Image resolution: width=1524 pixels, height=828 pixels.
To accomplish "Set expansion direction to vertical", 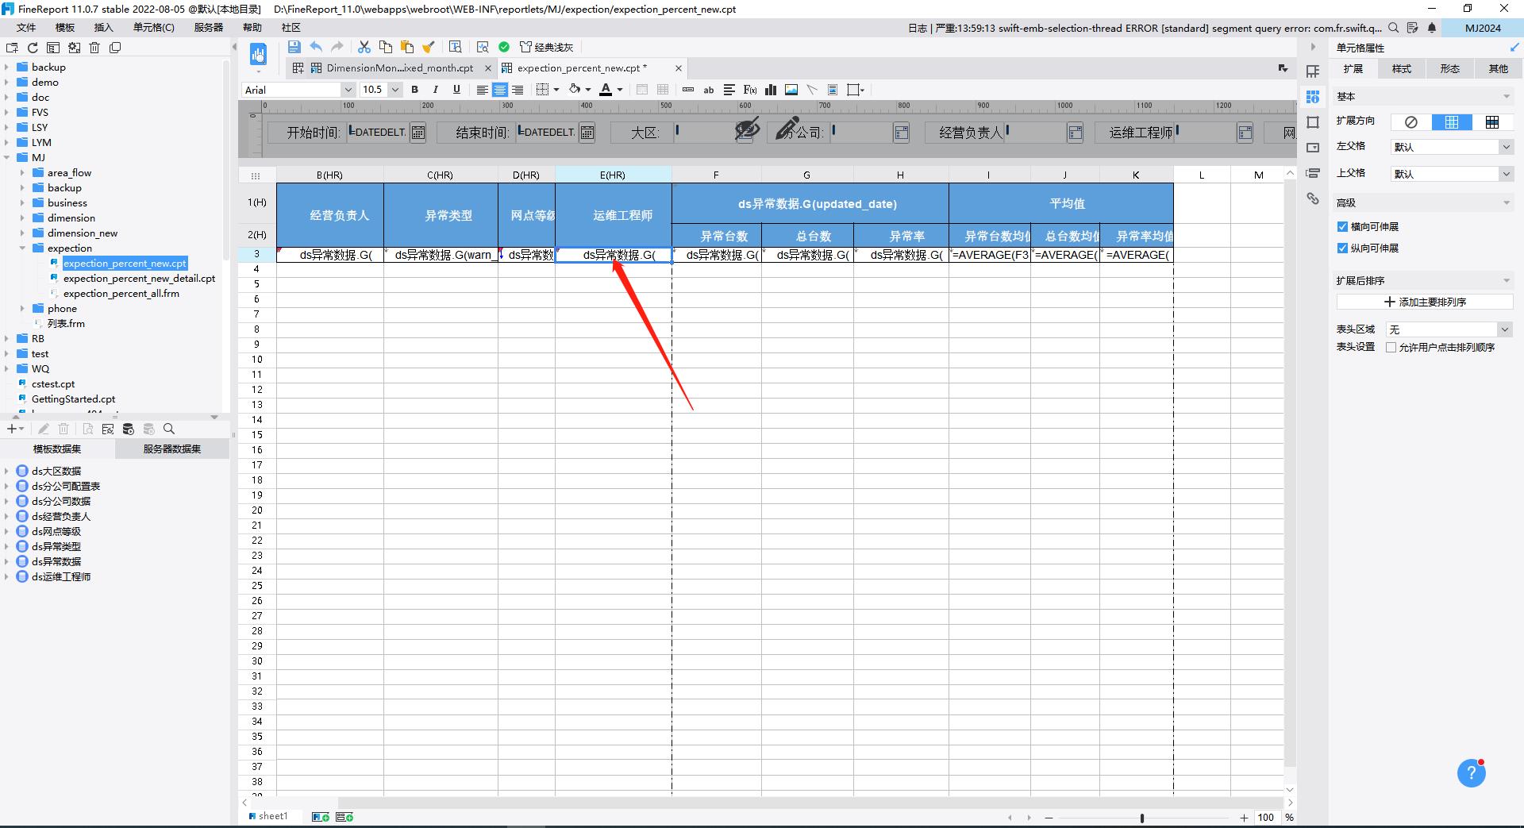I will click(x=1452, y=122).
